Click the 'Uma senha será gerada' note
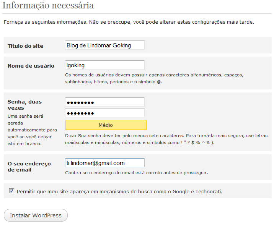274x225 pixels. (32, 130)
